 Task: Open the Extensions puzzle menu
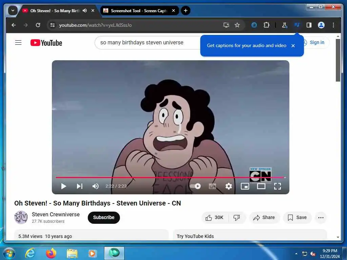[x=266, y=25]
